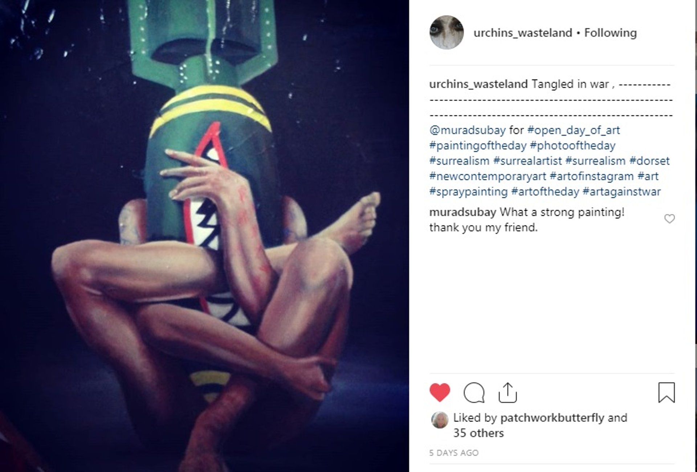
Task: Open patchworkbutterfly liker avatar
Action: pos(440,420)
